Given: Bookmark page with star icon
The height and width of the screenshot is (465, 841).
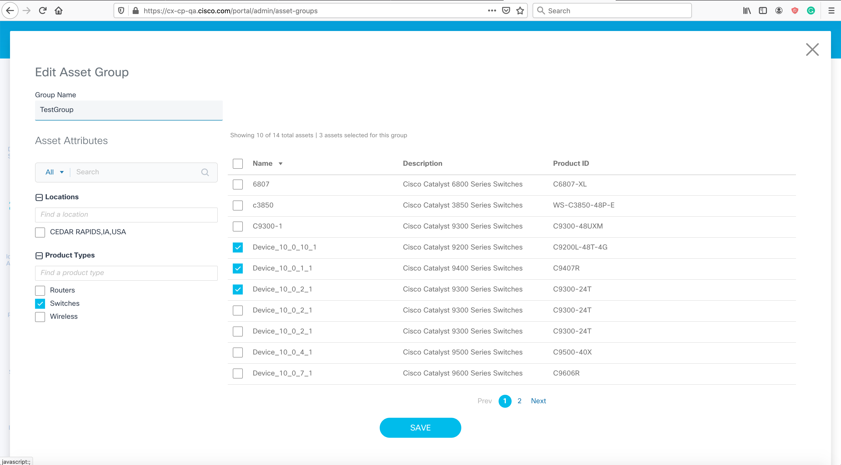Looking at the screenshot, I should 520,11.
